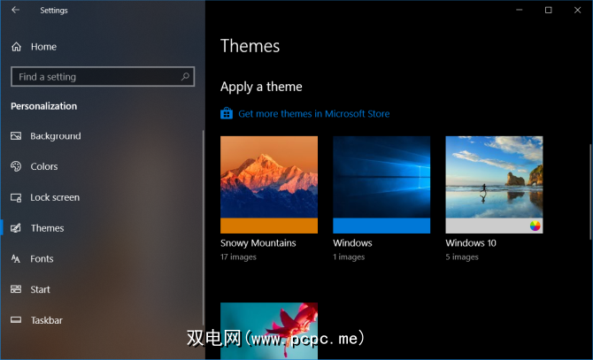Click the Windows 10 theme name

pos(471,243)
